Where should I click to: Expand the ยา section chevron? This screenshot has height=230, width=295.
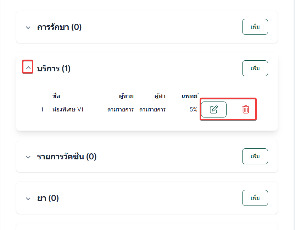pos(28,198)
